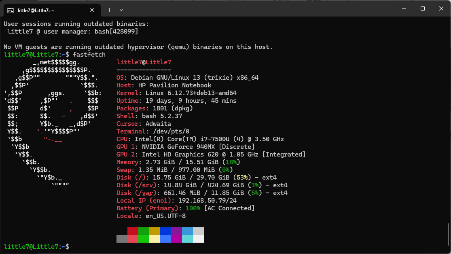Close the terminal window
The width and height of the screenshot is (451, 254).
click(441, 8)
